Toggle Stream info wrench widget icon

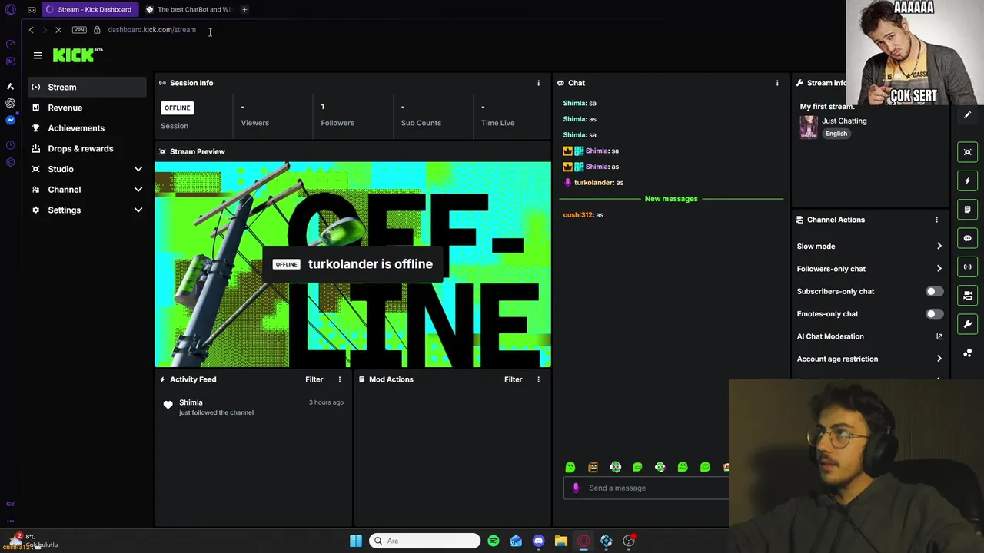(968, 324)
